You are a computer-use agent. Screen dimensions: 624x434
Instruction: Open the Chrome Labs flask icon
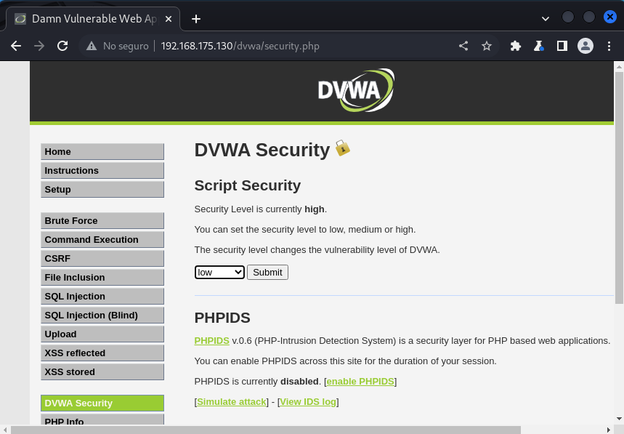(539, 46)
